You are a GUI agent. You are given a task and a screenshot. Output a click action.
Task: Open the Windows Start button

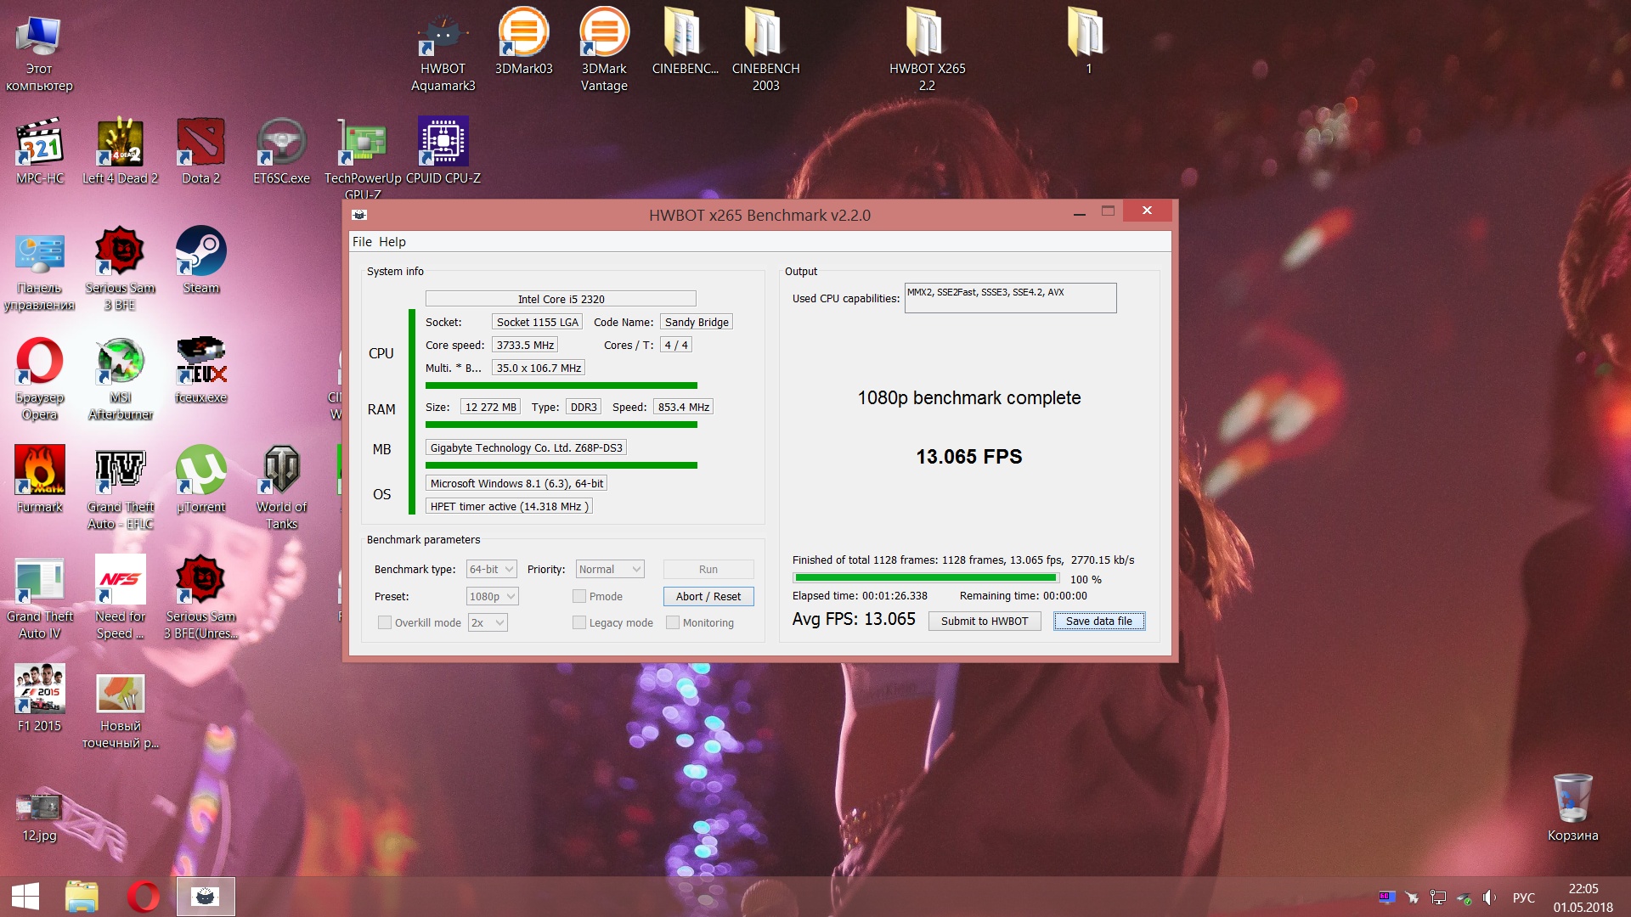[x=25, y=897]
